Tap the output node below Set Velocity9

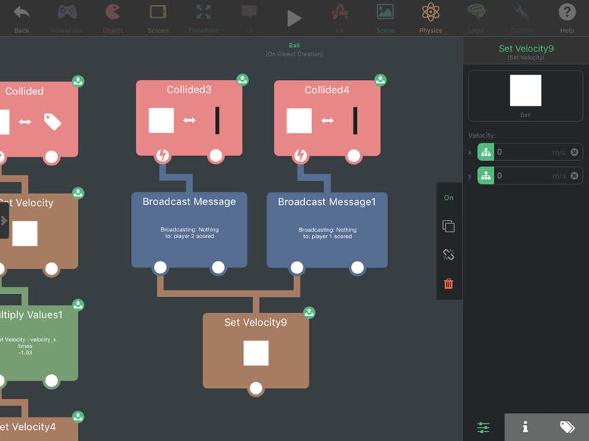point(255,388)
